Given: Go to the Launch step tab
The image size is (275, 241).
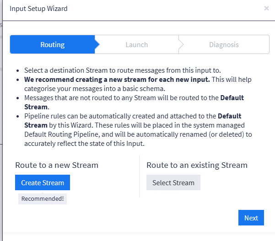Looking at the screenshot, I should tap(137, 45).
